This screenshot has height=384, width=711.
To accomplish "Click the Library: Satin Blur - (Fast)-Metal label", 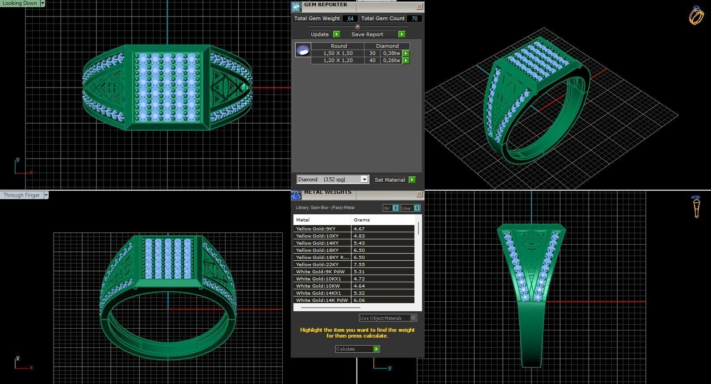I will tap(325, 208).
